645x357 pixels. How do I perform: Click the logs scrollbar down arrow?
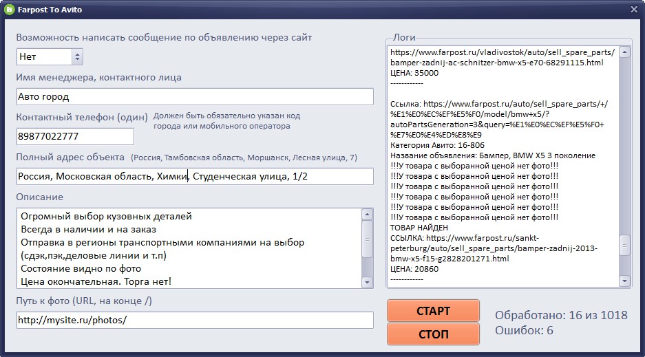click(624, 281)
